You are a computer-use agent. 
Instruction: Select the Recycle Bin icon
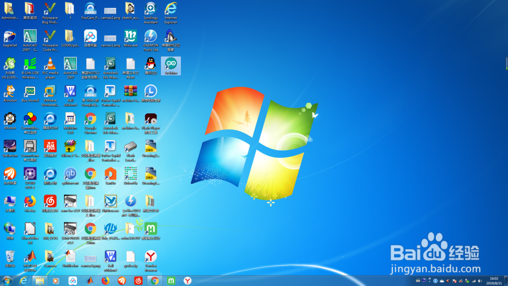(x=10, y=259)
